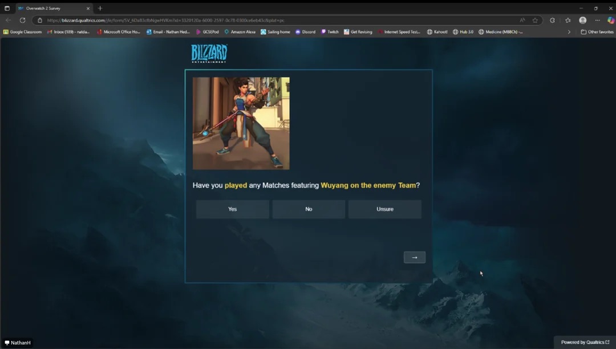Image resolution: width=616 pixels, height=349 pixels.
Task: Open the Email - Nathan bookmark
Action: click(168, 32)
